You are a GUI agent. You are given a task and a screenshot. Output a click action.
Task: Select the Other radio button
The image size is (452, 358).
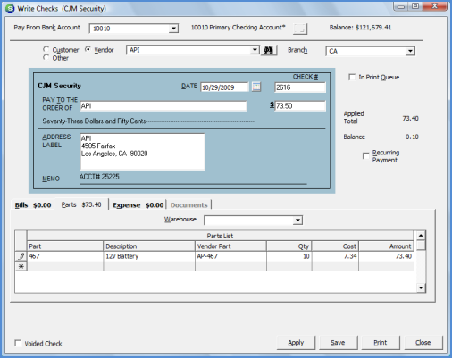(46, 57)
